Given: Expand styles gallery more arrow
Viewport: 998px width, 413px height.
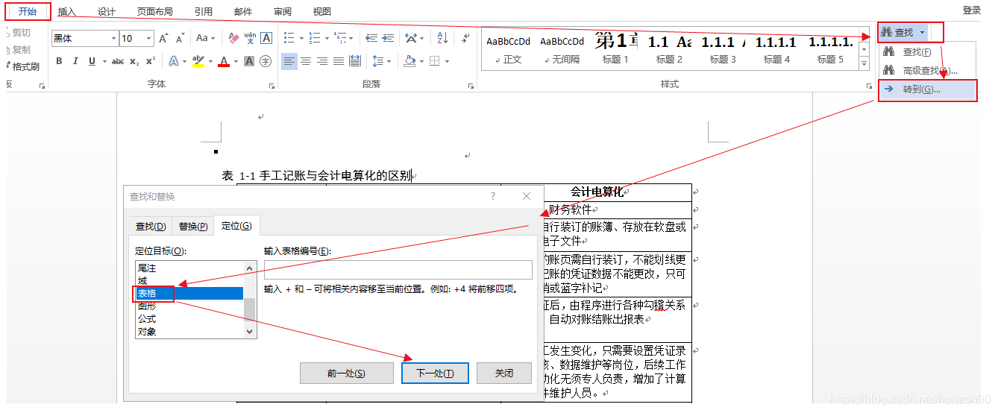Looking at the screenshot, I should pyautogui.click(x=864, y=64).
